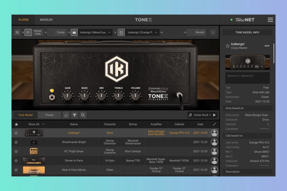This screenshot has width=287, height=191.
Task: Click the search magnifier icon
Action: [83, 115]
